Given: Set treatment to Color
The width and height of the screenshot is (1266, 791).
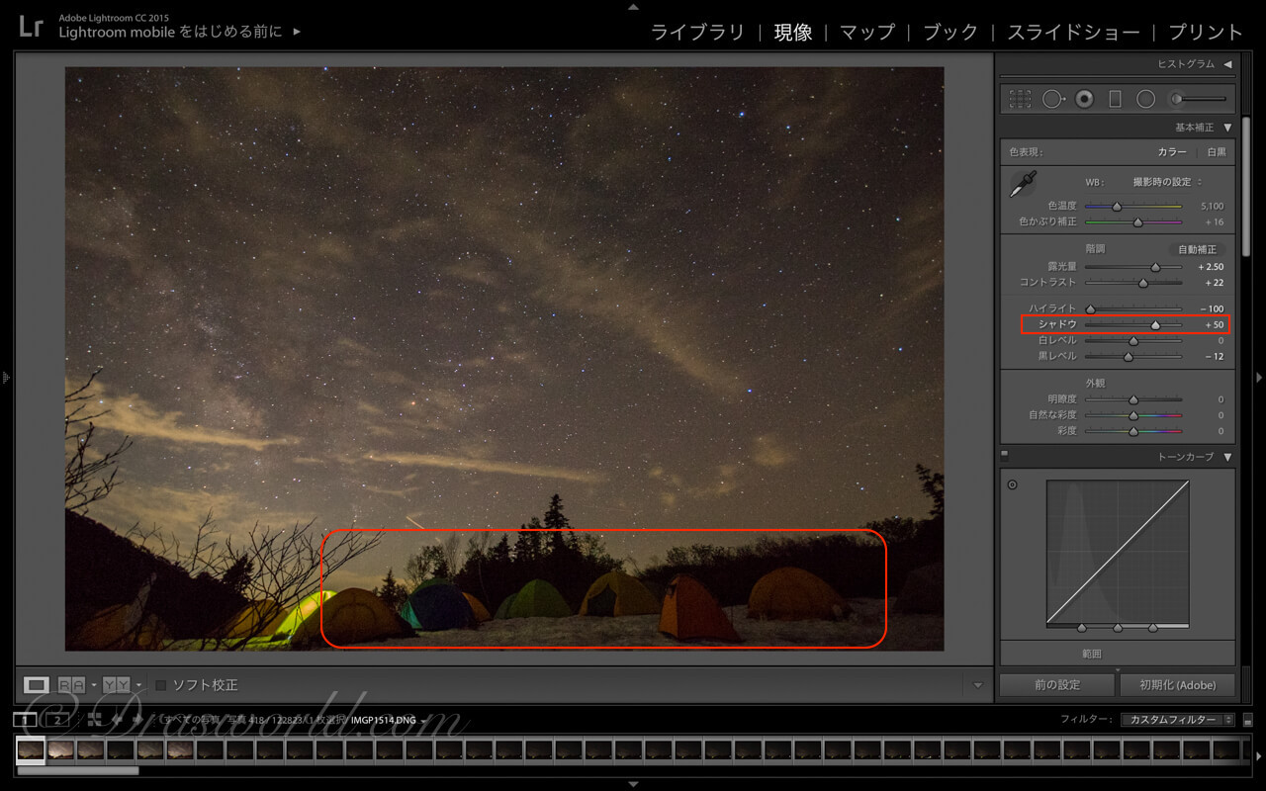Looking at the screenshot, I should [1172, 152].
